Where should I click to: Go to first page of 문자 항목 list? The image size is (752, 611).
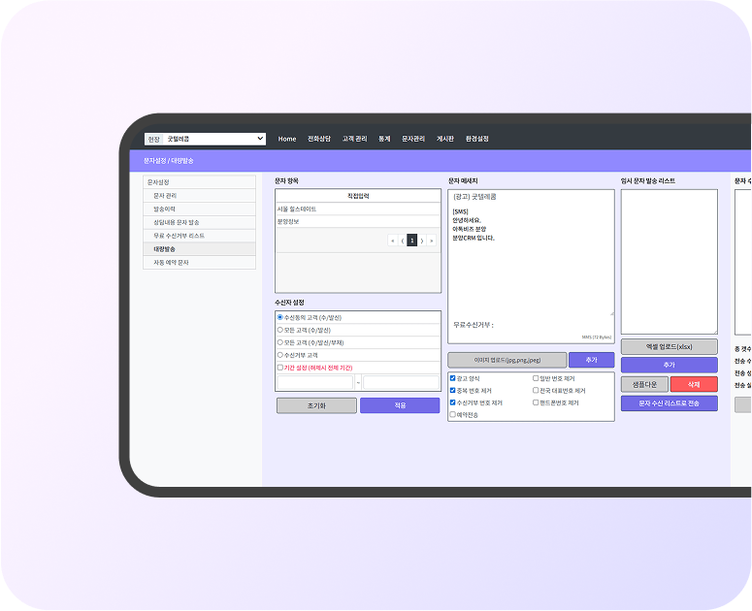393,241
